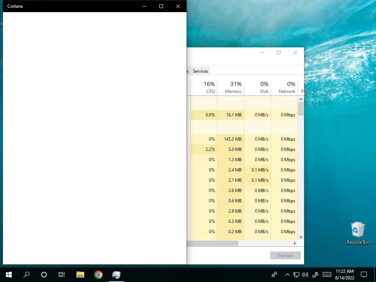Close the Cortana window
This screenshot has width=376, height=282.
point(178,6)
